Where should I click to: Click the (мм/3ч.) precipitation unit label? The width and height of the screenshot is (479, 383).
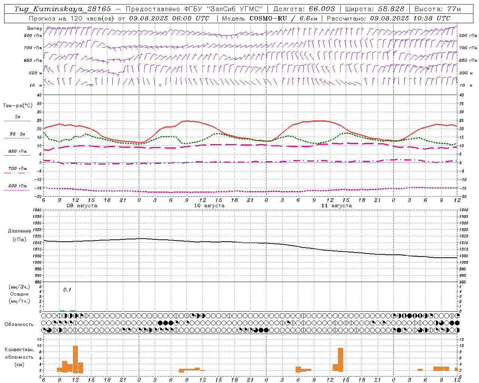(x=19, y=287)
